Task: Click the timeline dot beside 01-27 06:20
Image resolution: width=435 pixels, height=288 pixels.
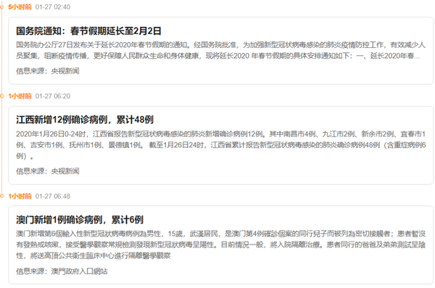Action: 1,96
